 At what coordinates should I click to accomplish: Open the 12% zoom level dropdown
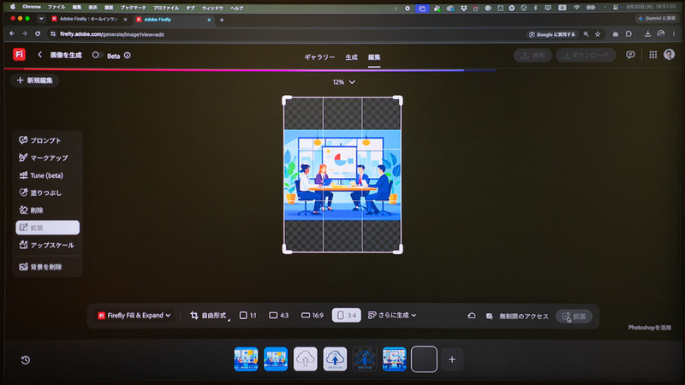click(x=344, y=82)
